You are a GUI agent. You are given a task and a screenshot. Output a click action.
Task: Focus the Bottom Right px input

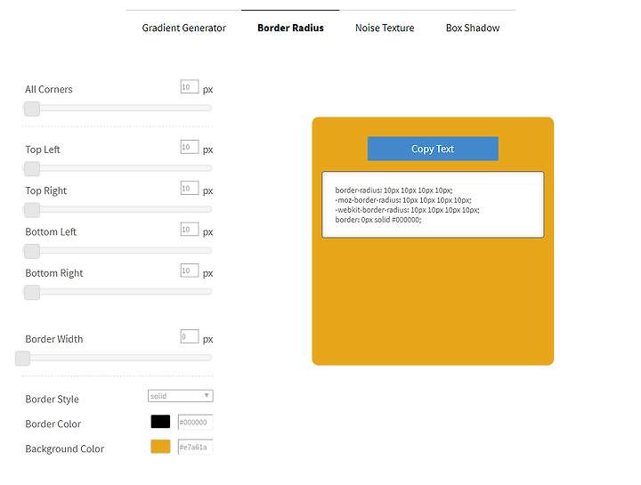pos(190,271)
